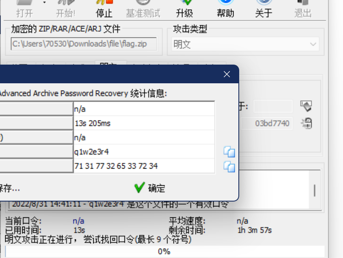Click the Help (帮助) toolbar icon
The height and width of the screenshot is (258, 343).
(225, 9)
